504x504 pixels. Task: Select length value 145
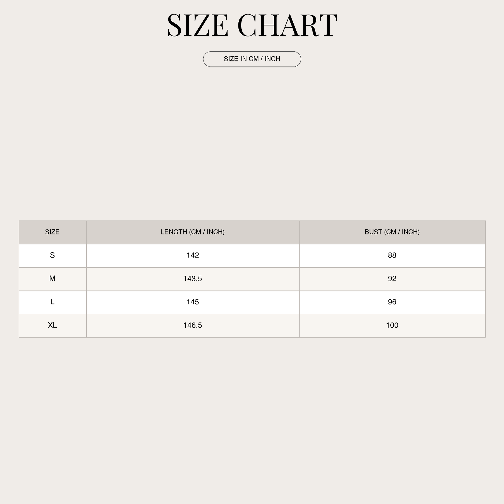(x=193, y=302)
